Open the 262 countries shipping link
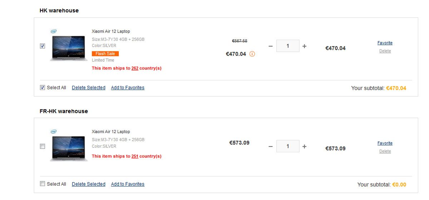The width and height of the screenshot is (429, 200). [135, 68]
